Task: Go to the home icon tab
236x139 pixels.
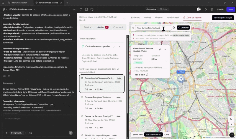Action: pyautogui.click(x=3, y=3)
